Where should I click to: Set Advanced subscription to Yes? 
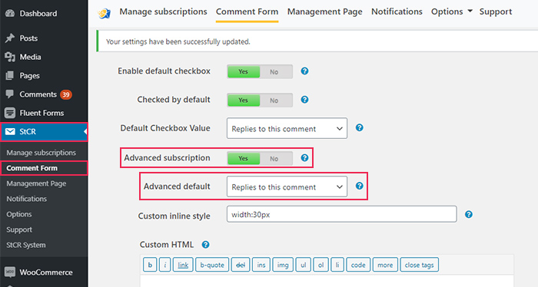(244, 158)
